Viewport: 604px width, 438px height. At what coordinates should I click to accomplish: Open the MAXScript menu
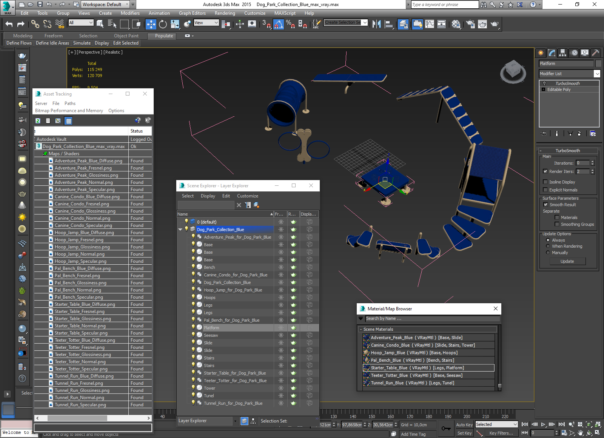point(285,13)
